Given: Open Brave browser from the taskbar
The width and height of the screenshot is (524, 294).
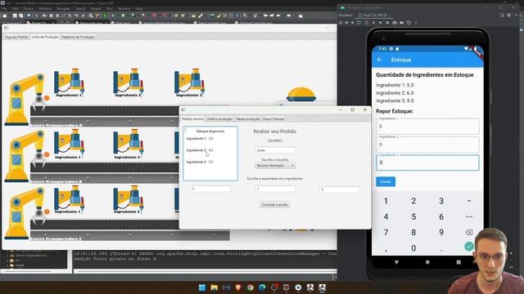Looking at the screenshot, I should 238,287.
